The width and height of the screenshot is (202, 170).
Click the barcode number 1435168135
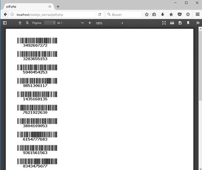(35, 99)
